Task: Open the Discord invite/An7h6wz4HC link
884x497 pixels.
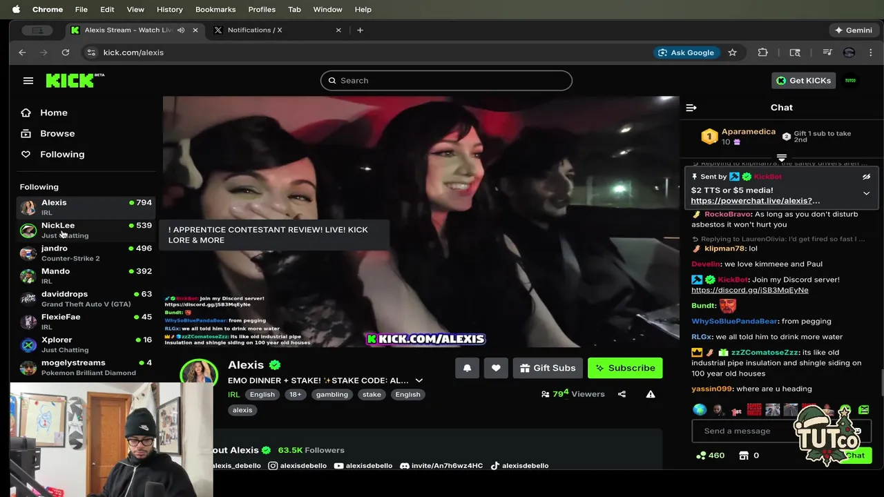Action: click(x=441, y=465)
